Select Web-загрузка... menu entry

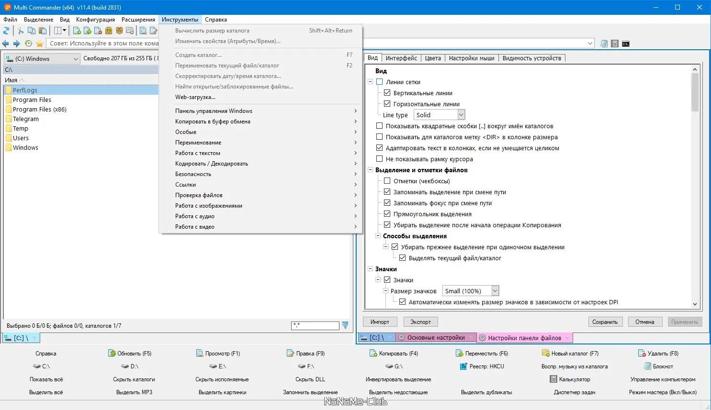click(x=260, y=97)
